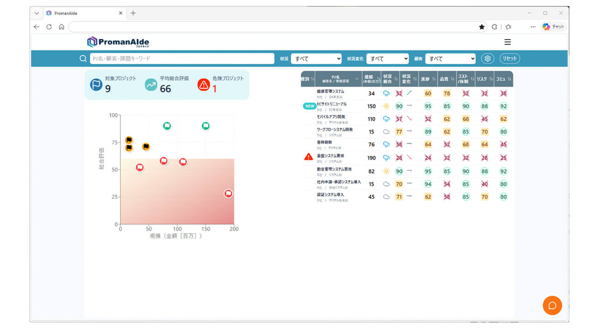Focus the PJ名・顧客・課題キーワード search field
The width and height of the screenshot is (591, 332).
pyautogui.click(x=182, y=59)
